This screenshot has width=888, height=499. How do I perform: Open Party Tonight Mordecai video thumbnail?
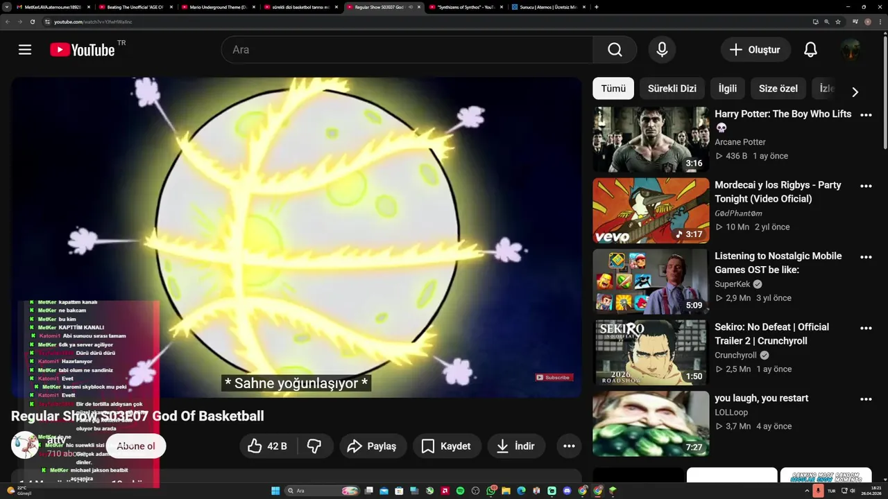click(x=651, y=211)
